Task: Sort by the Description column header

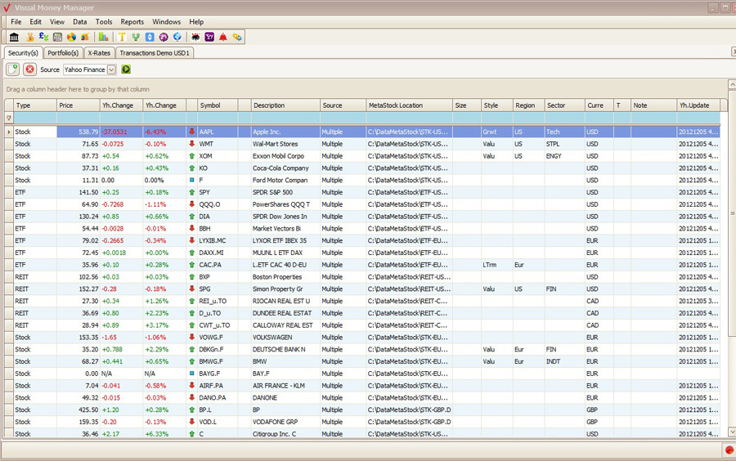Action: pyautogui.click(x=285, y=105)
